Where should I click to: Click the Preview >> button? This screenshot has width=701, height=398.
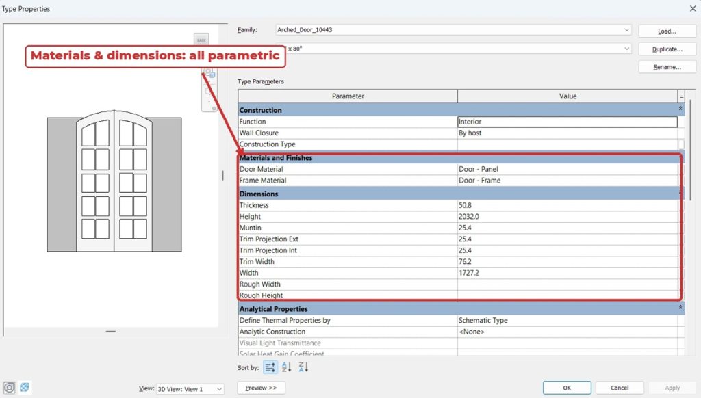coord(261,388)
